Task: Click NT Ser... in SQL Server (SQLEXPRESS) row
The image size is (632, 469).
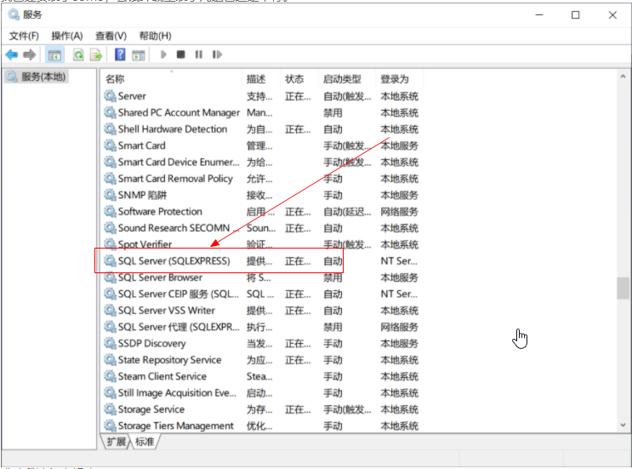Action: [399, 261]
